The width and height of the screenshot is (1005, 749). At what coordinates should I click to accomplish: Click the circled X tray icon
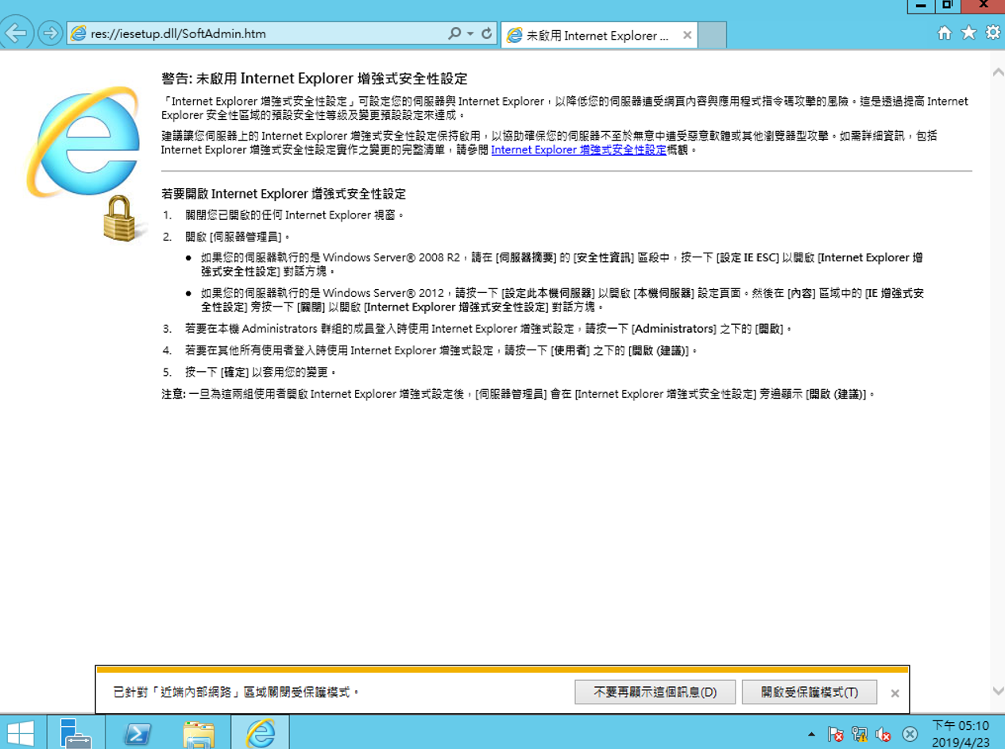pos(910,734)
